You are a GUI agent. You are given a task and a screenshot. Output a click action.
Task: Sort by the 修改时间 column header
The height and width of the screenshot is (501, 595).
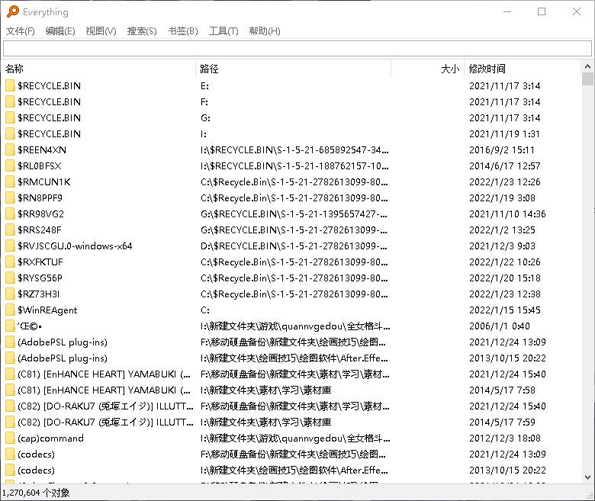(x=523, y=69)
